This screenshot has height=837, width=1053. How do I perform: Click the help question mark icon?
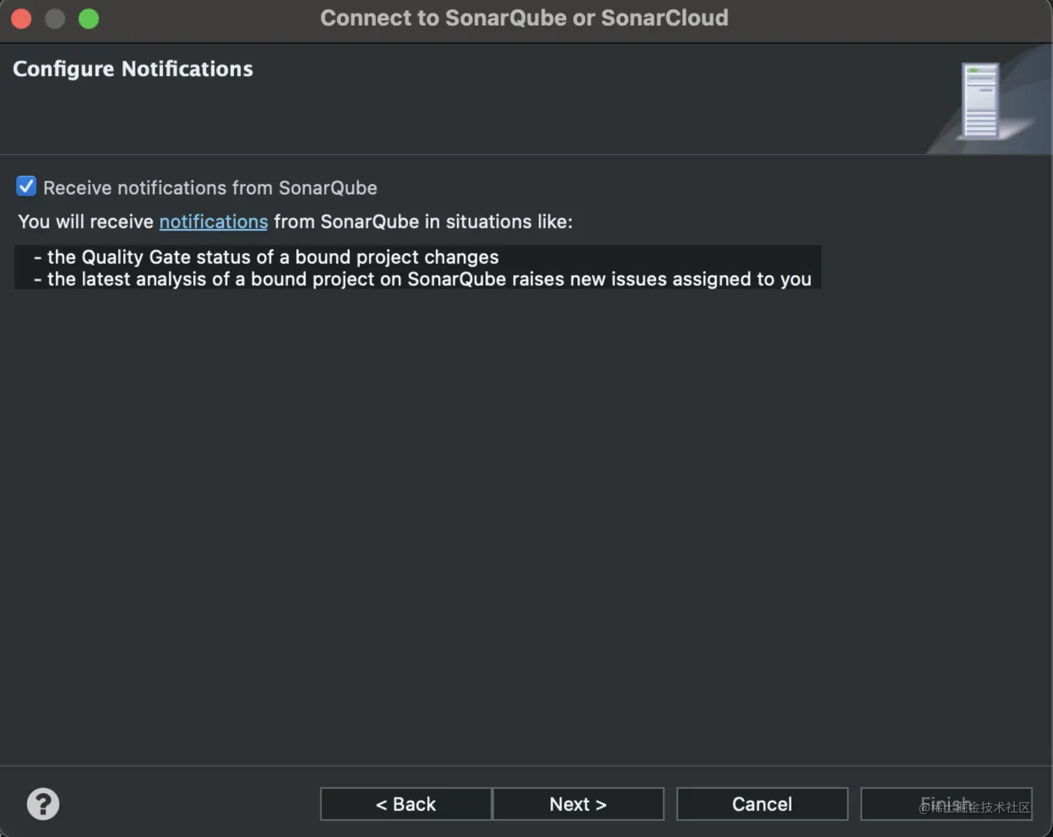pyautogui.click(x=42, y=804)
